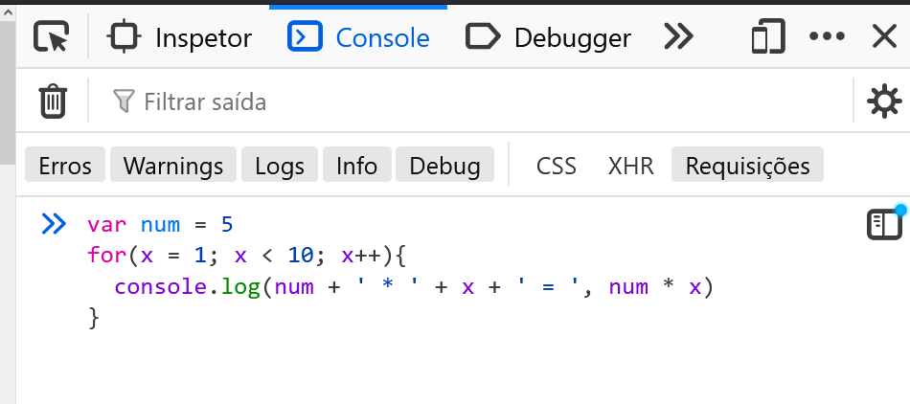Viewport: 910px width, 404px height.
Task: Toggle the Warnings filter
Action: click(173, 166)
